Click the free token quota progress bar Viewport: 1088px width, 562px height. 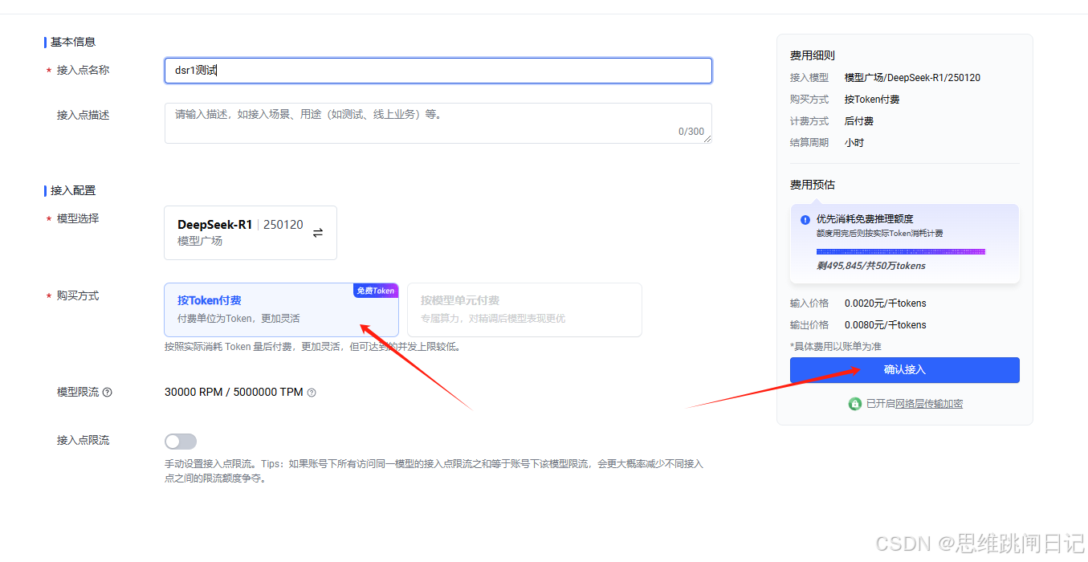click(x=901, y=252)
